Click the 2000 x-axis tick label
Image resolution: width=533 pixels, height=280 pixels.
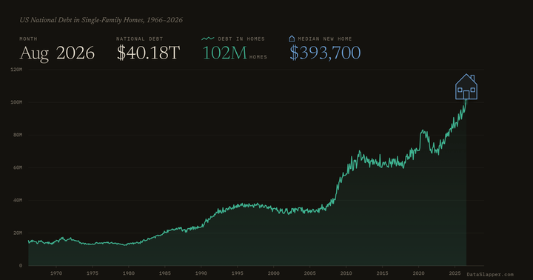point(274,273)
